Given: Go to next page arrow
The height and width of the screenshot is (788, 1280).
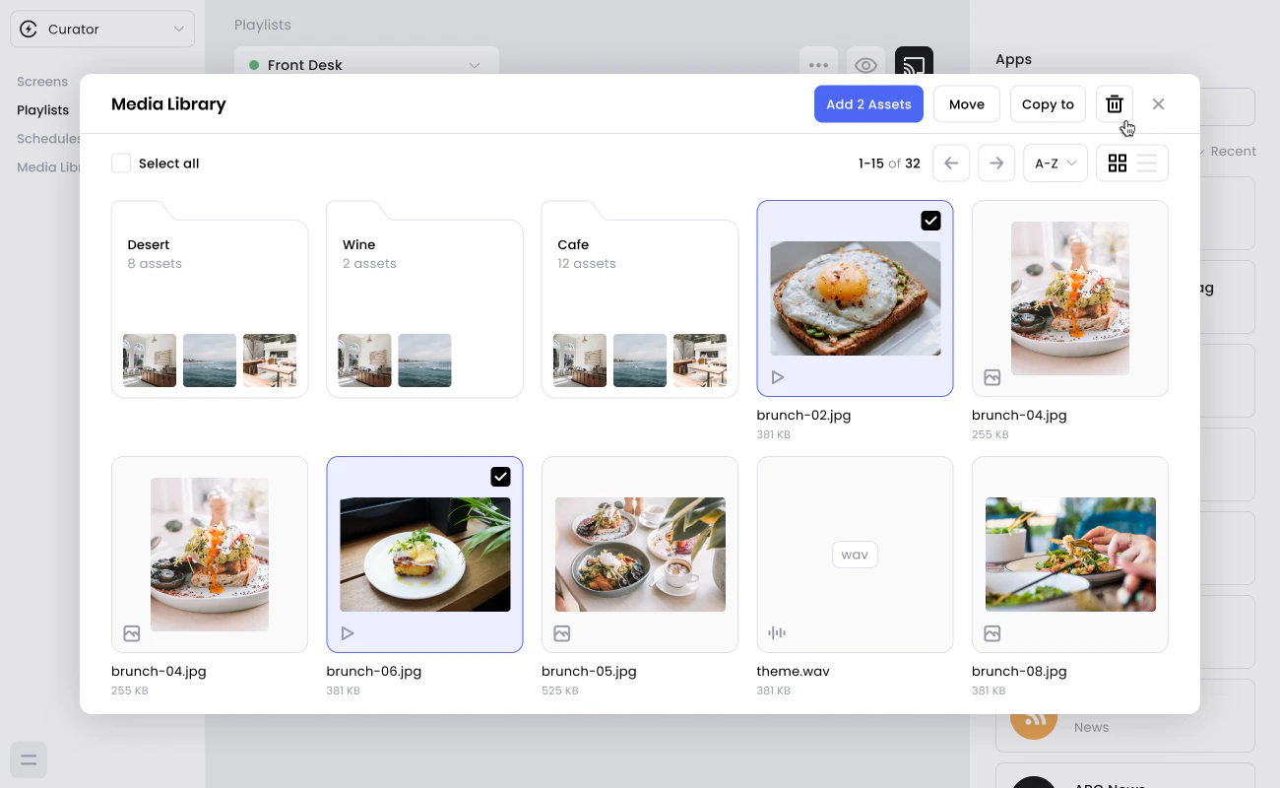Looking at the screenshot, I should pos(996,164).
